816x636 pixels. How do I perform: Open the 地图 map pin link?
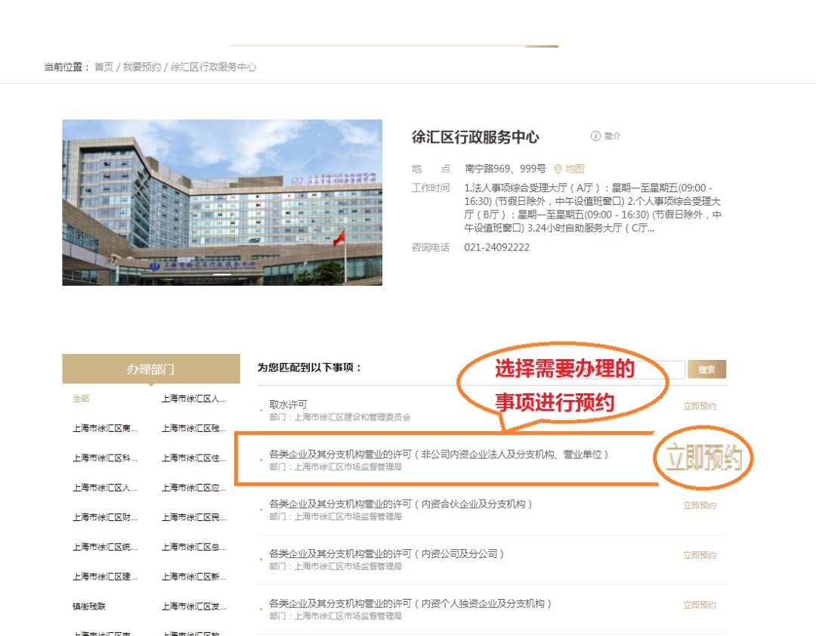click(x=569, y=169)
